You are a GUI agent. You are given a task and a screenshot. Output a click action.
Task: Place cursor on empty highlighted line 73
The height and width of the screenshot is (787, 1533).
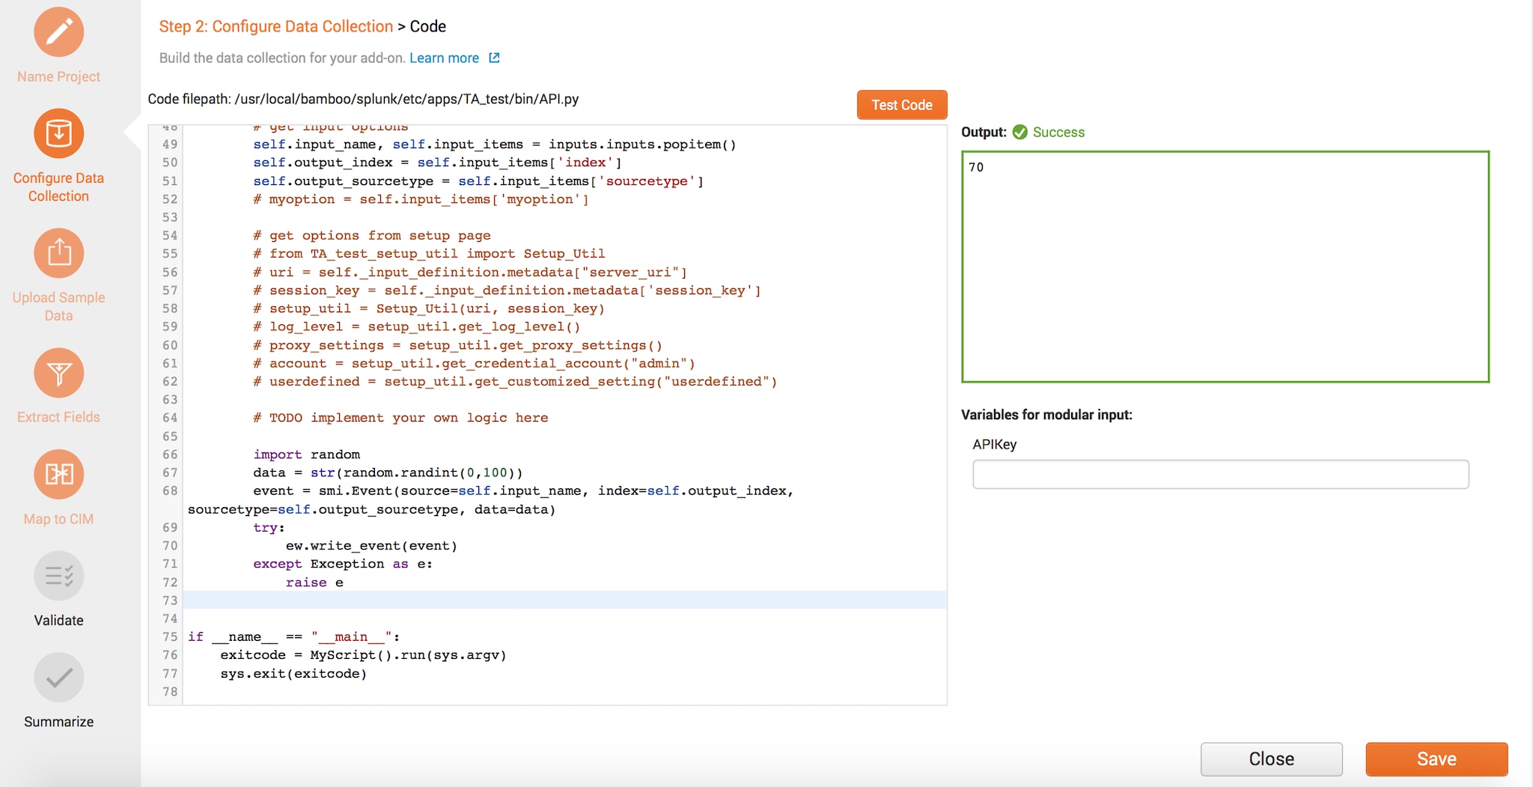pos(565,600)
